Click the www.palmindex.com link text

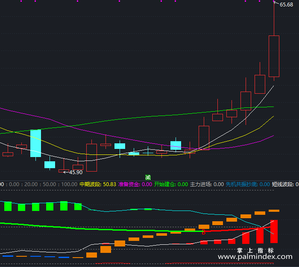pos(255,256)
